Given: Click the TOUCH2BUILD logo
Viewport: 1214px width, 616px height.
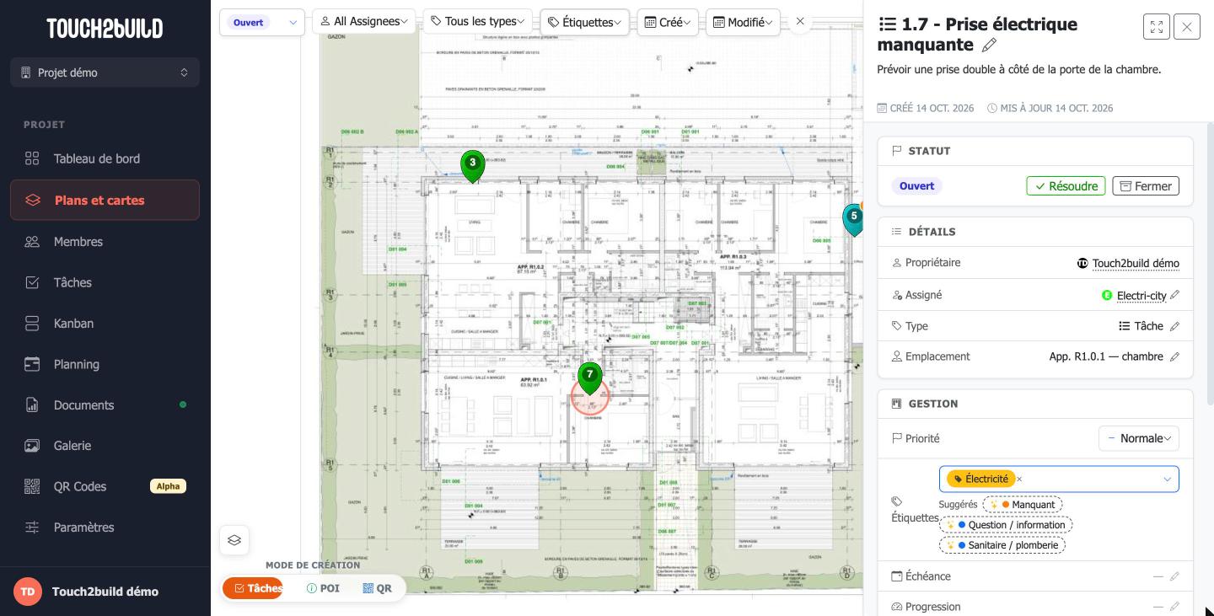Looking at the screenshot, I should coord(105,29).
